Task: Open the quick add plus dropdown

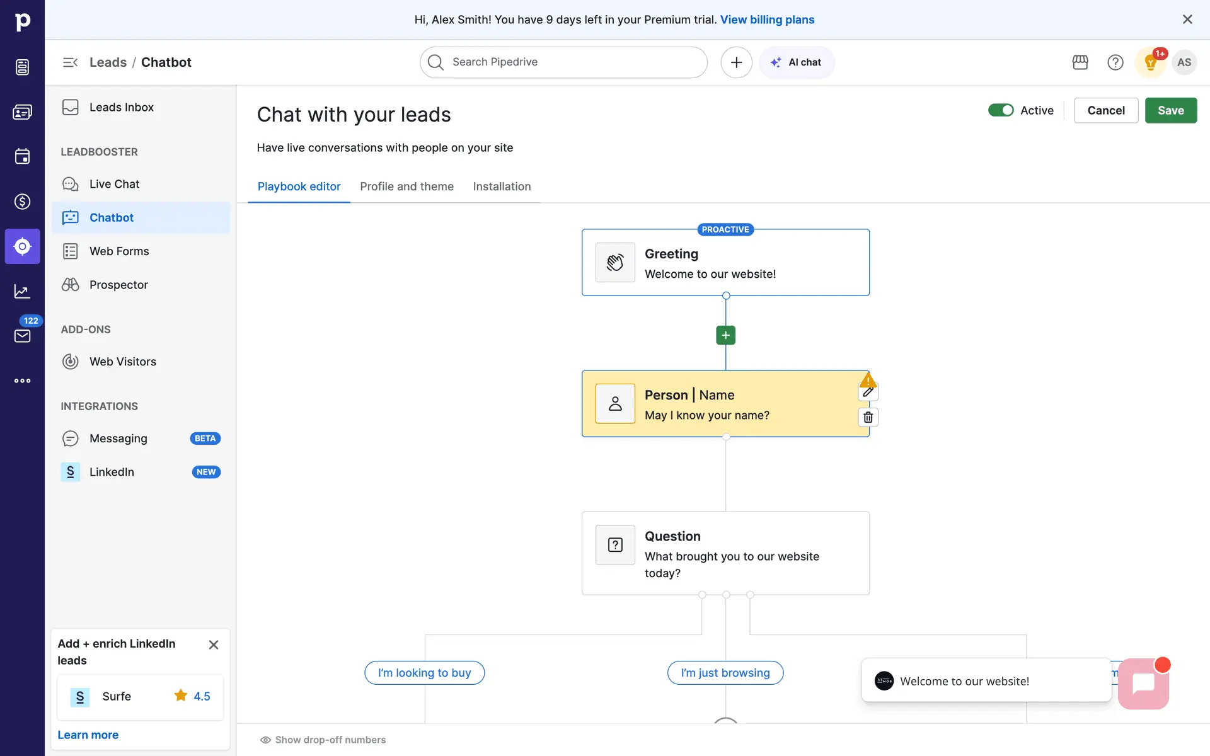Action: [736, 62]
